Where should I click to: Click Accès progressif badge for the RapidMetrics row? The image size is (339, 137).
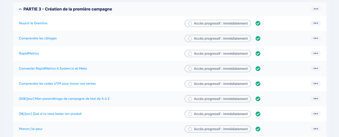click(218, 53)
